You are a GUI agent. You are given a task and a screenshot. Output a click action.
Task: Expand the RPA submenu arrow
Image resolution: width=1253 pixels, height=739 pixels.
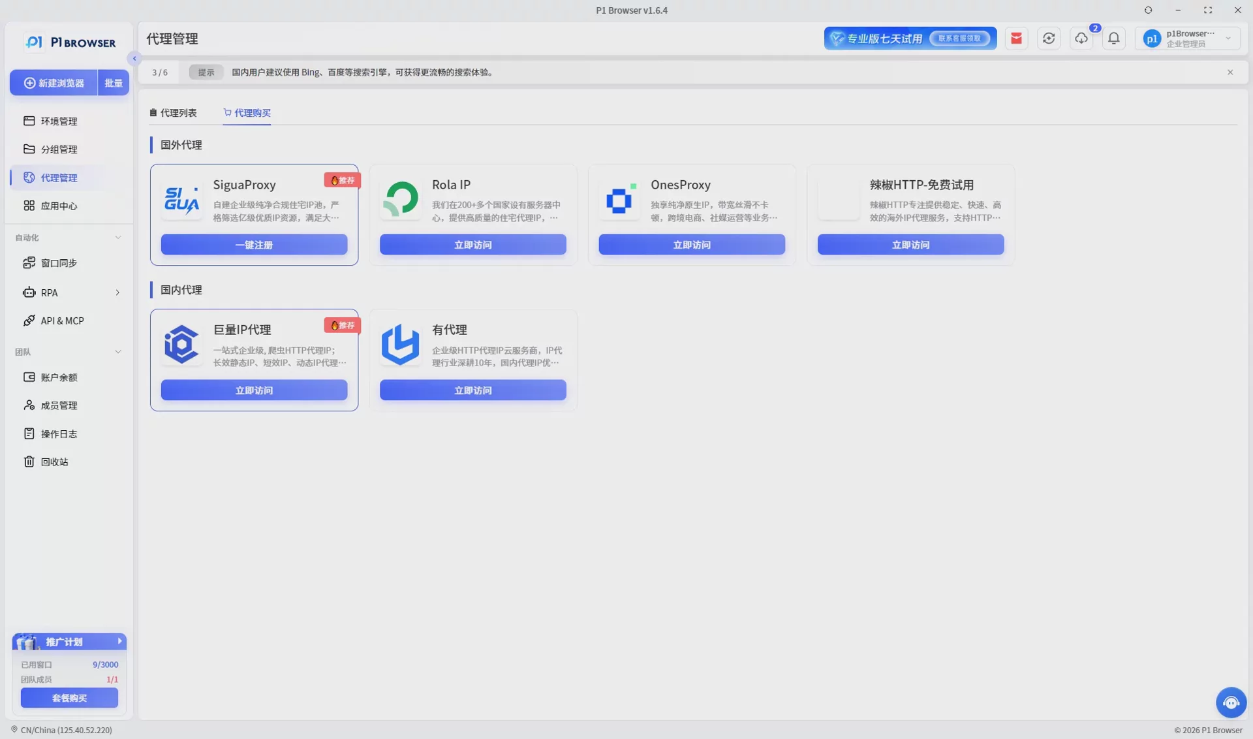[117, 292]
